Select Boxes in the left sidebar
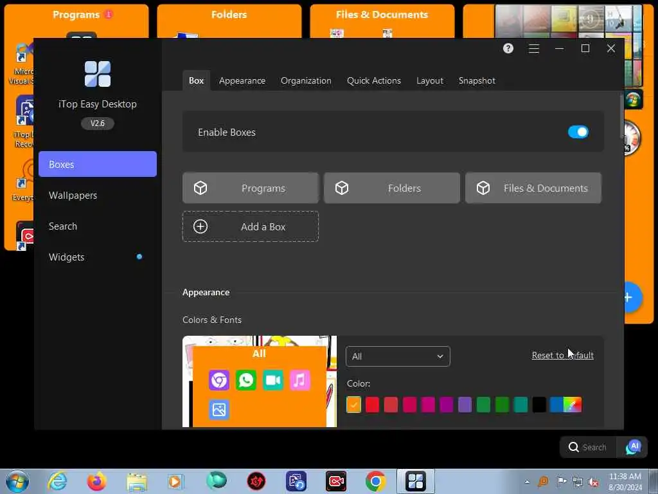Screen dimensions: 658x494 pyautogui.click(x=98, y=164)
